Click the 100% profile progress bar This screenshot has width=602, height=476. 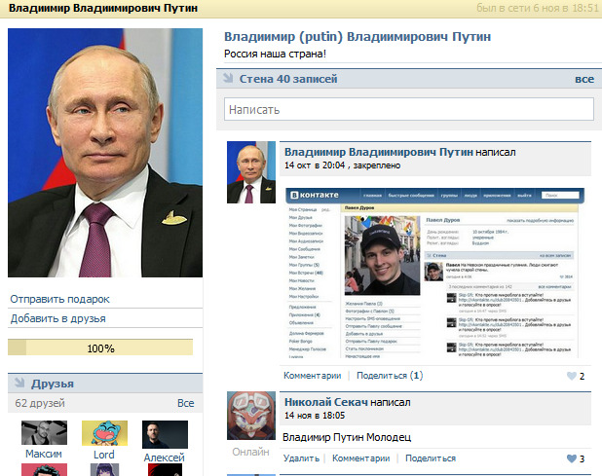pyautogui.click(x=100, y=348)
